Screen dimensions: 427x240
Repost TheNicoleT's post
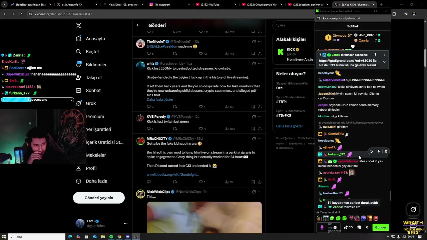point(175,54)
